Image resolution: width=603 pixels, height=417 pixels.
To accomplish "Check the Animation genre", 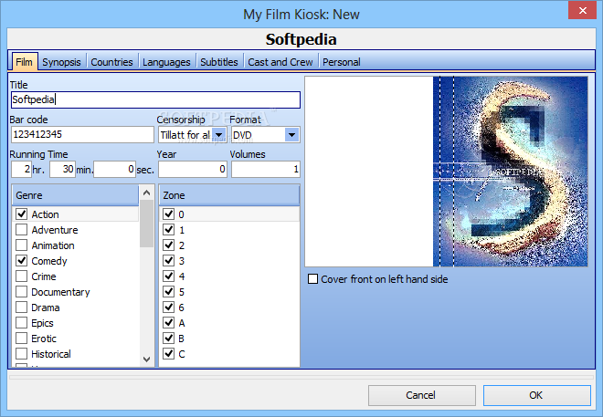I will point(22,245).
